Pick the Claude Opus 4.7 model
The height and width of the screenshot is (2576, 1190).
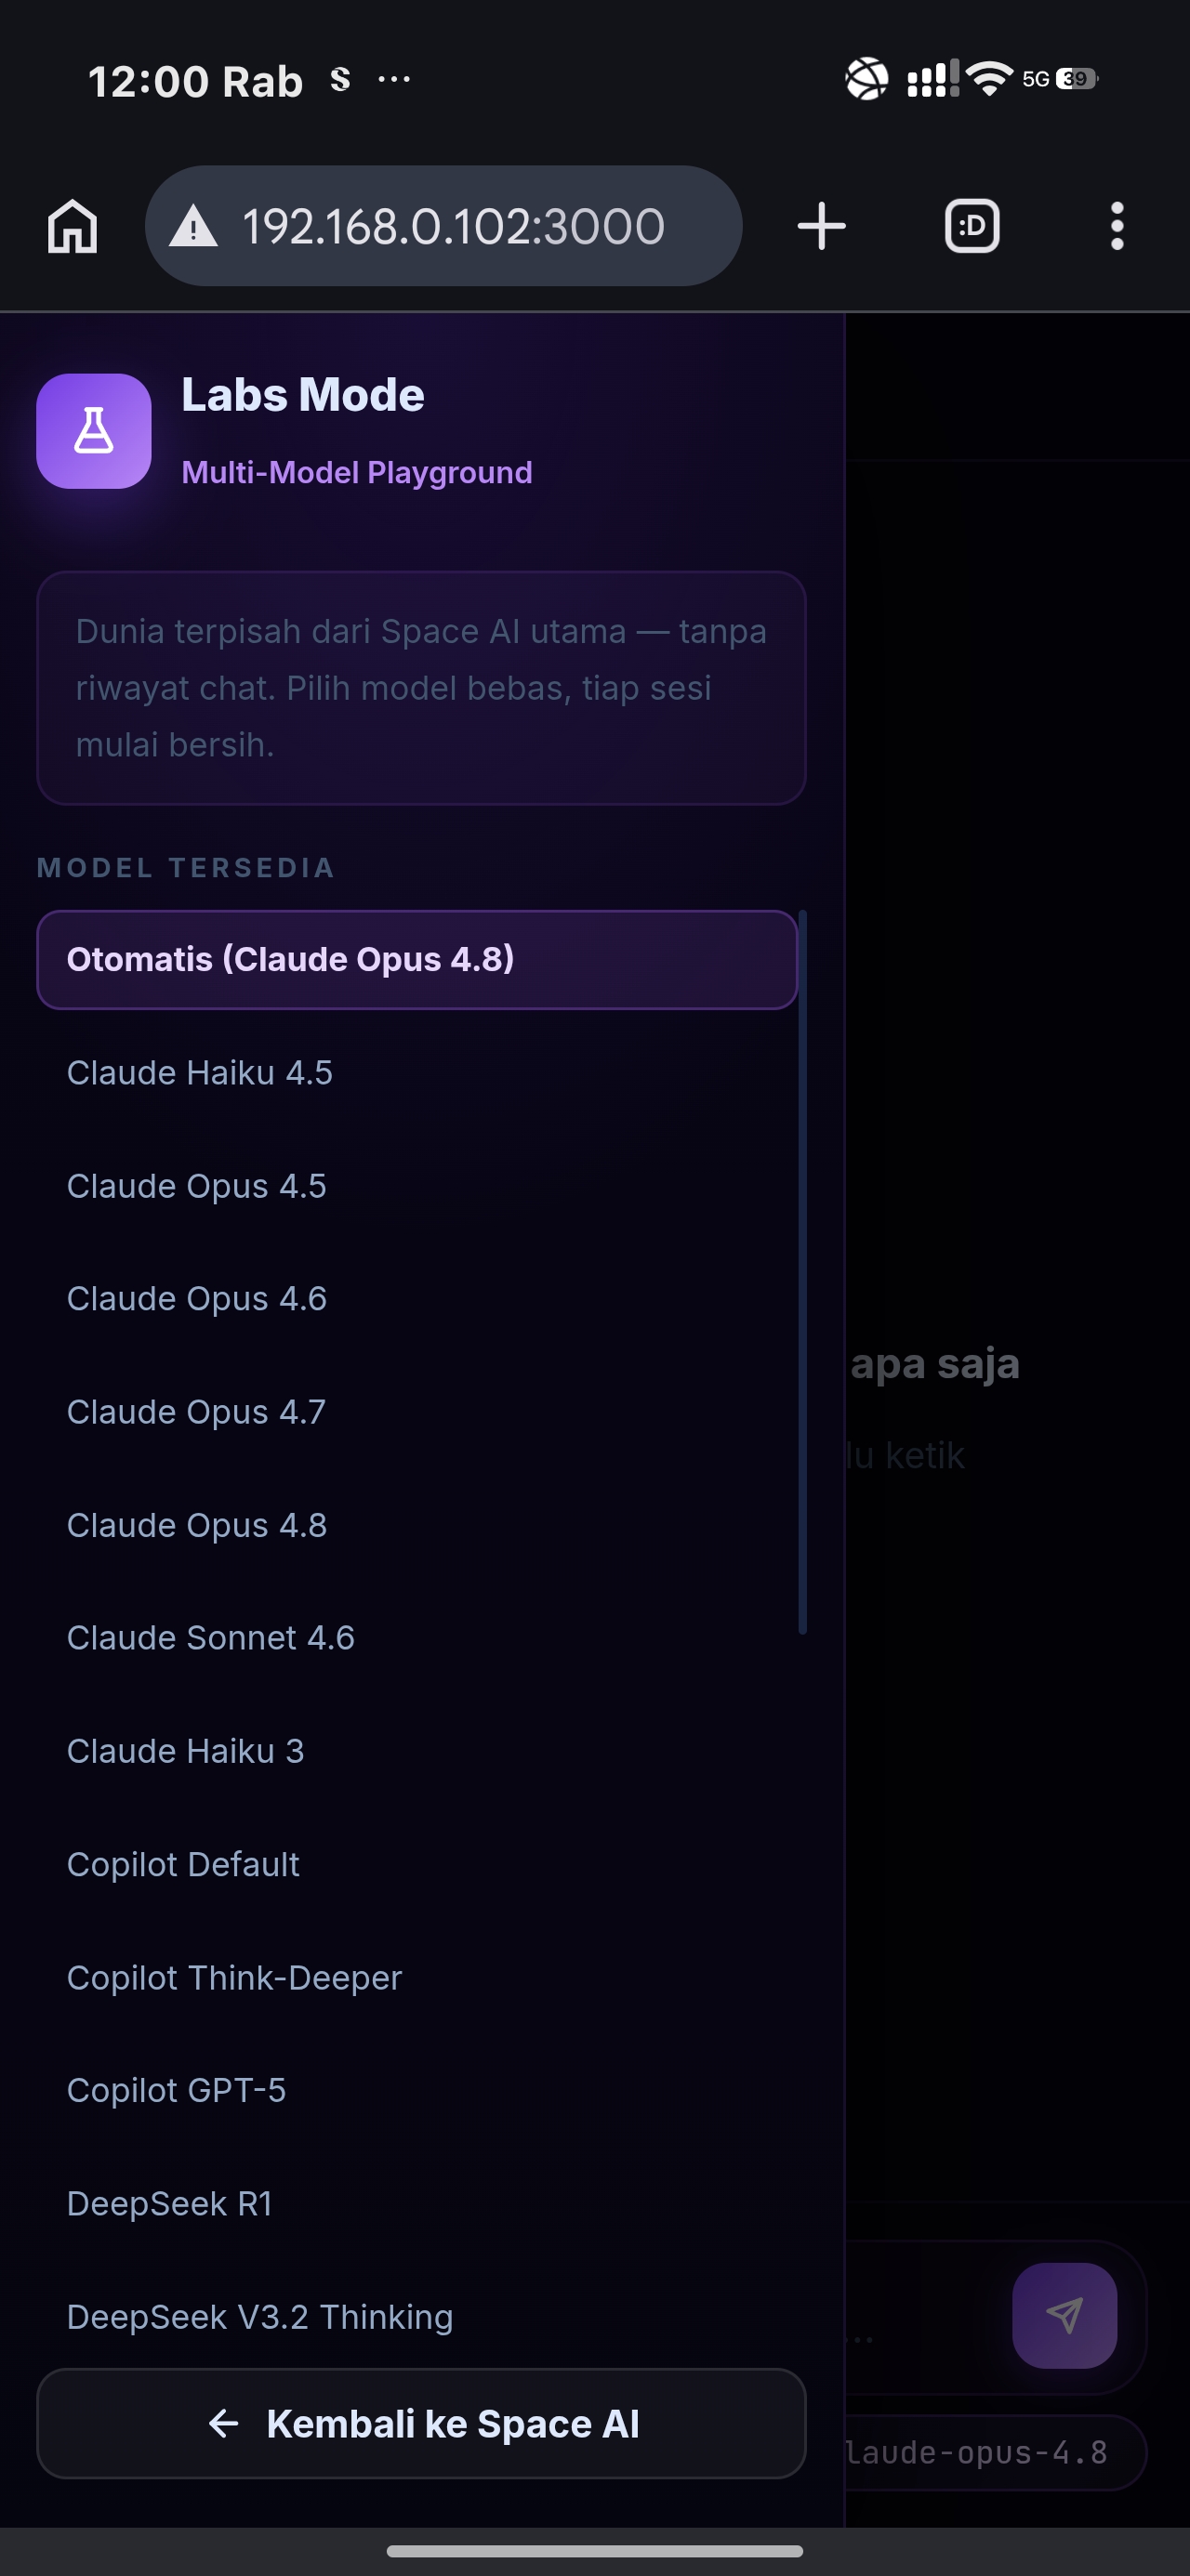(416, 1412)
